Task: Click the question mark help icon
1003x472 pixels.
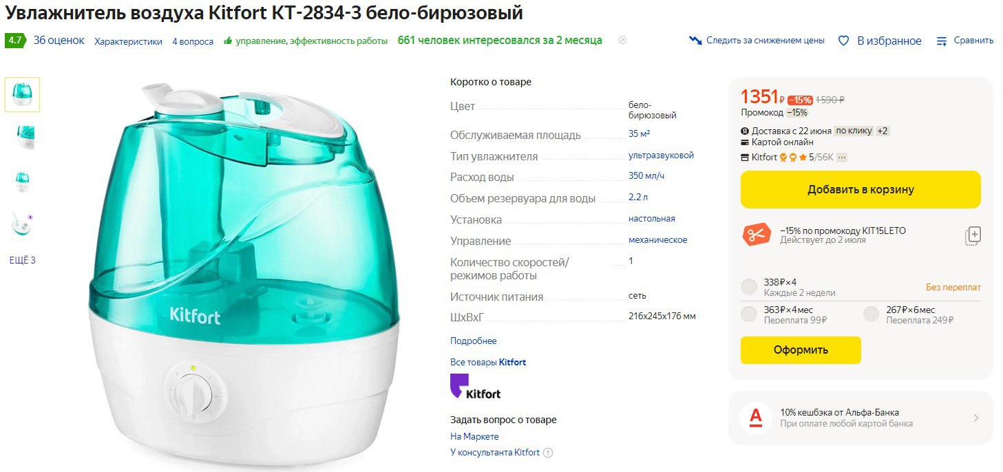Action: (x=548, y=453)
